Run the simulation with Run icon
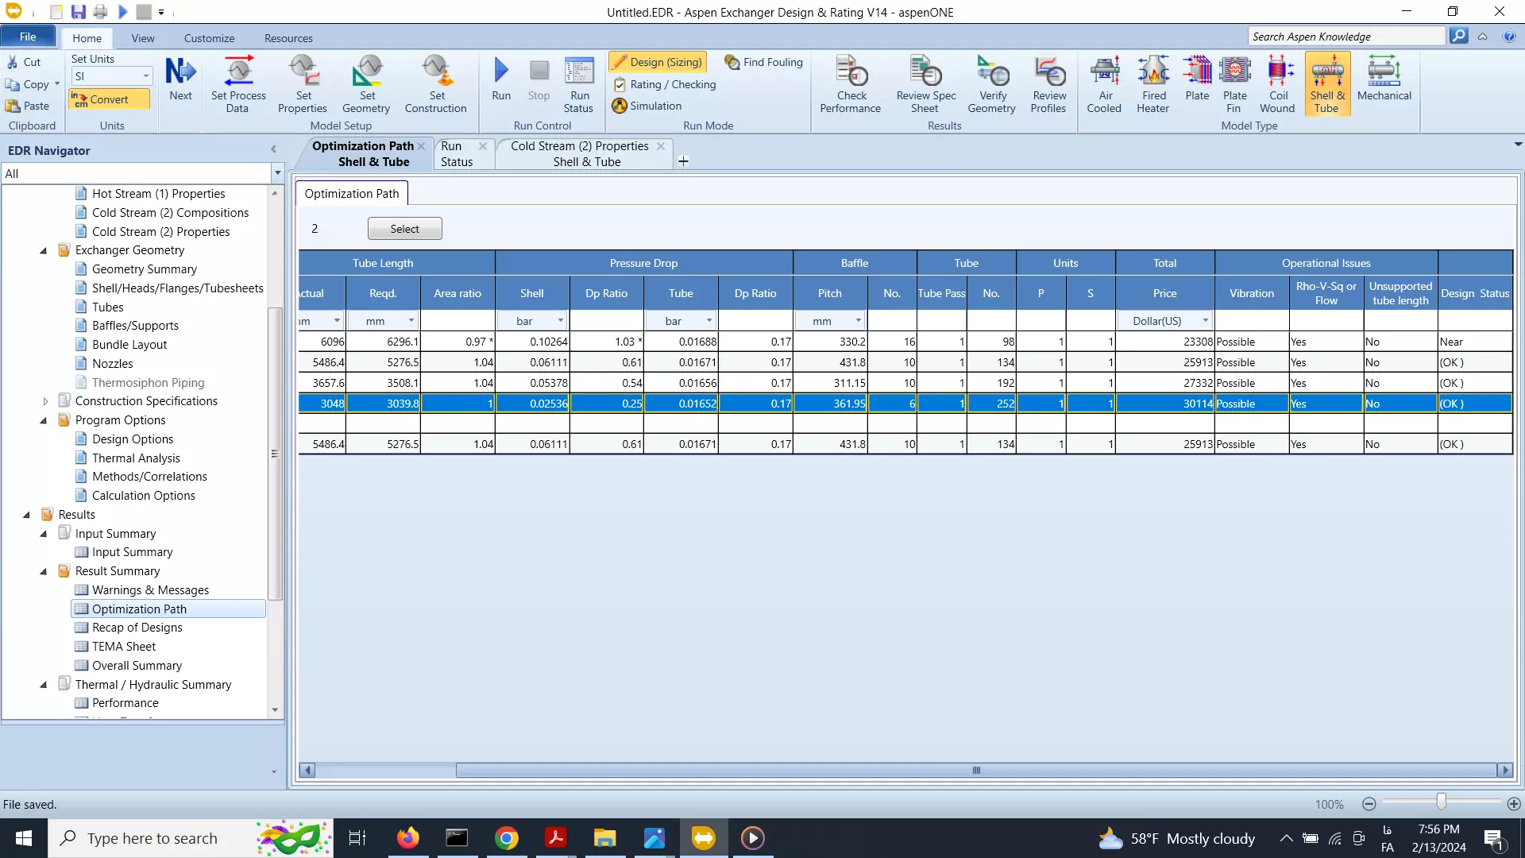The image size is (1525, 858). click(501, 79)
